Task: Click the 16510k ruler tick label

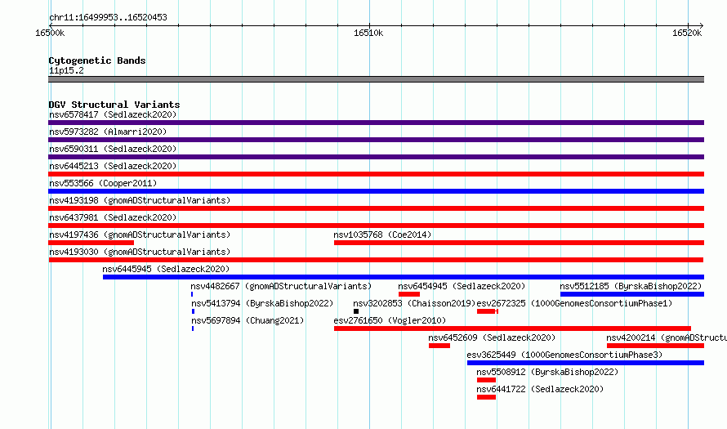Action: [x=368, y=33]
